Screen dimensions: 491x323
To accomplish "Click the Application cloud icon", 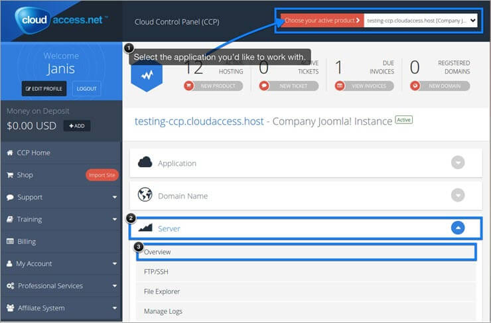I will pos(145,162).
